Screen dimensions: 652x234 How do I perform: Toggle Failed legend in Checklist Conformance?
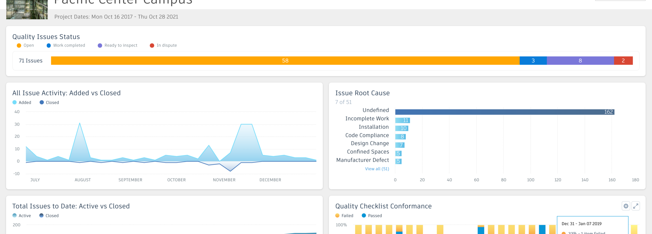point(344,216)
